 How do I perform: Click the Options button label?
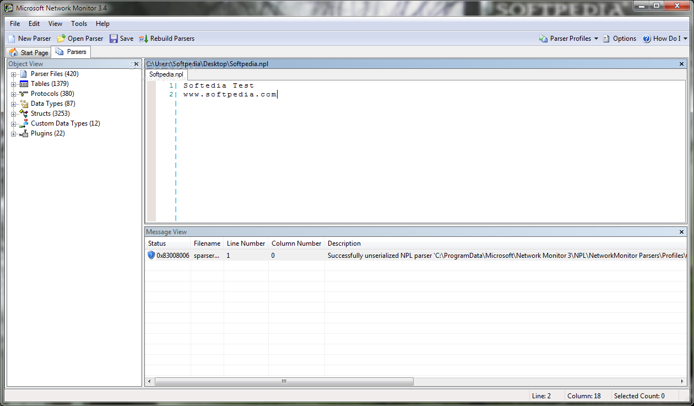(625, 39)
